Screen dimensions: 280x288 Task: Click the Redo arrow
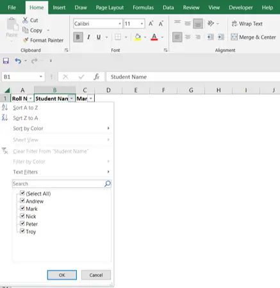click(x=34, y=61)
